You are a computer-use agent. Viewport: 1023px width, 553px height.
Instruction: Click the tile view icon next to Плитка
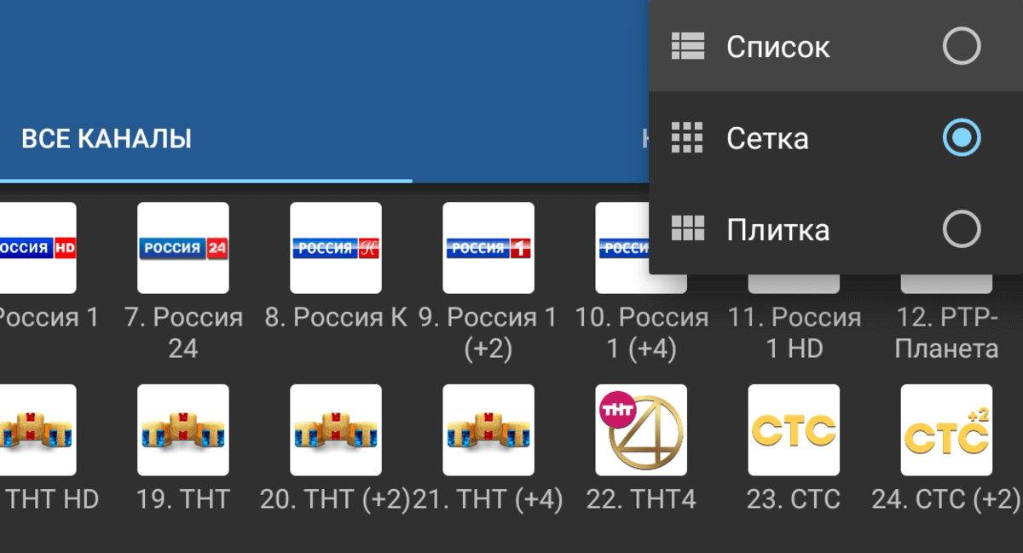686,228
